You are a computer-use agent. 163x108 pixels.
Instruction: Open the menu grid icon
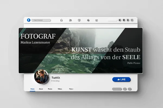click(x=120, y=20)
